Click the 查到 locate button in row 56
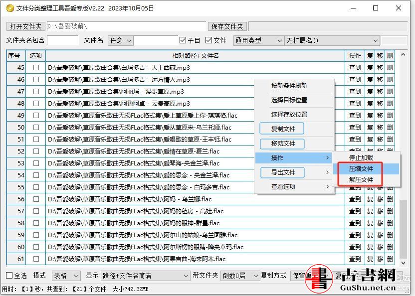 (x=355, y=199)
